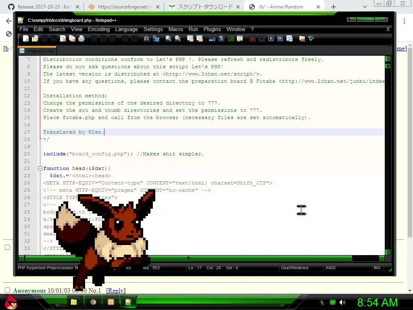Click the Open file folder icon
Image resolution: width=413 pixels, height=310 pixels.
(35, 38)
